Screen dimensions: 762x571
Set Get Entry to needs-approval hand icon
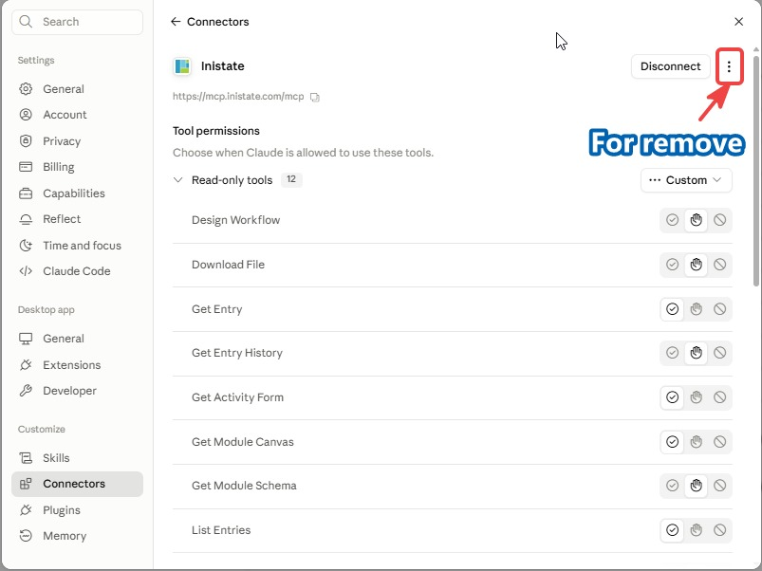(696, 309)
